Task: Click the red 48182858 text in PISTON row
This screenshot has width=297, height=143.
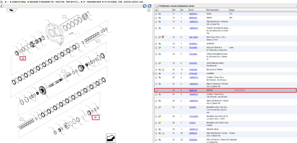Action: [x=240, y=90]
